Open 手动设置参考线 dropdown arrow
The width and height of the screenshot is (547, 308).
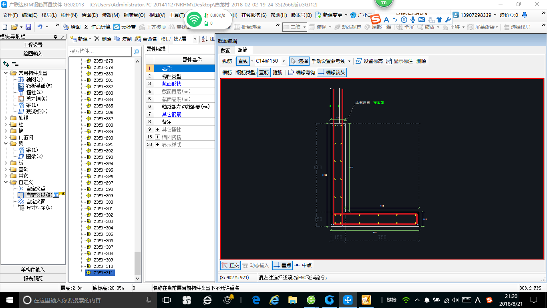coord(349,61)
